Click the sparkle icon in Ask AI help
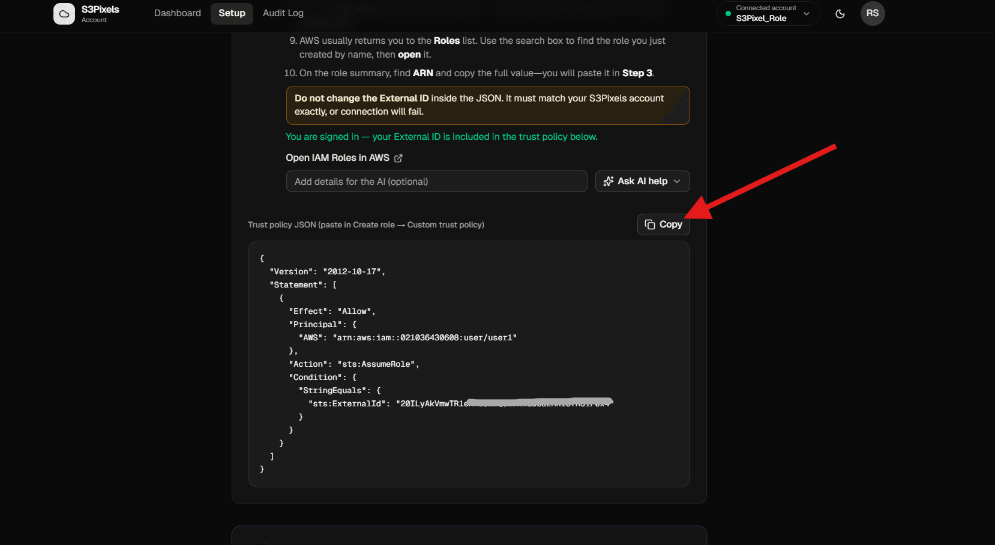 tap(609, 181)
